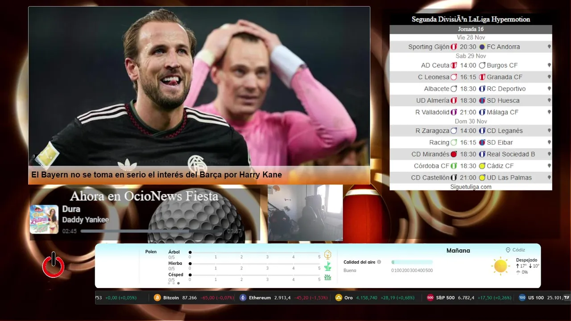Viewport: 571px width, 321px height.
Task: Click the Árbol pollen level scale
Action: point(255,255)
